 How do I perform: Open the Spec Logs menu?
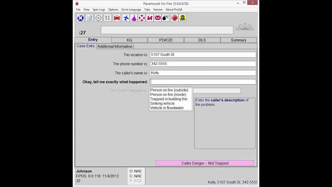(x=99, y=10)
